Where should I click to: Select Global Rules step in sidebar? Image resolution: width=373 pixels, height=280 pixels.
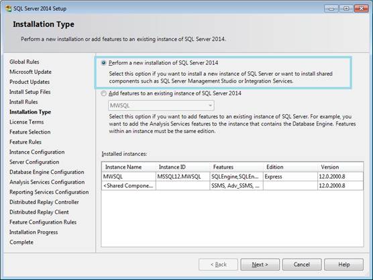(24, 62)
